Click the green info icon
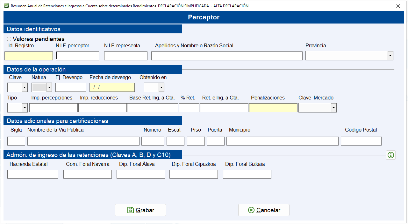 (x=391, y=155)
